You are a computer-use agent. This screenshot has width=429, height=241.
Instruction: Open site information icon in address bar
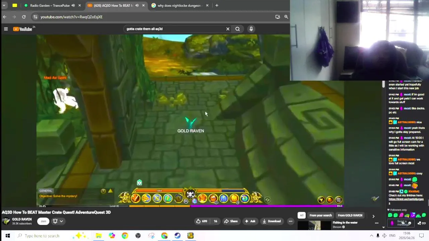coord(35,17)
